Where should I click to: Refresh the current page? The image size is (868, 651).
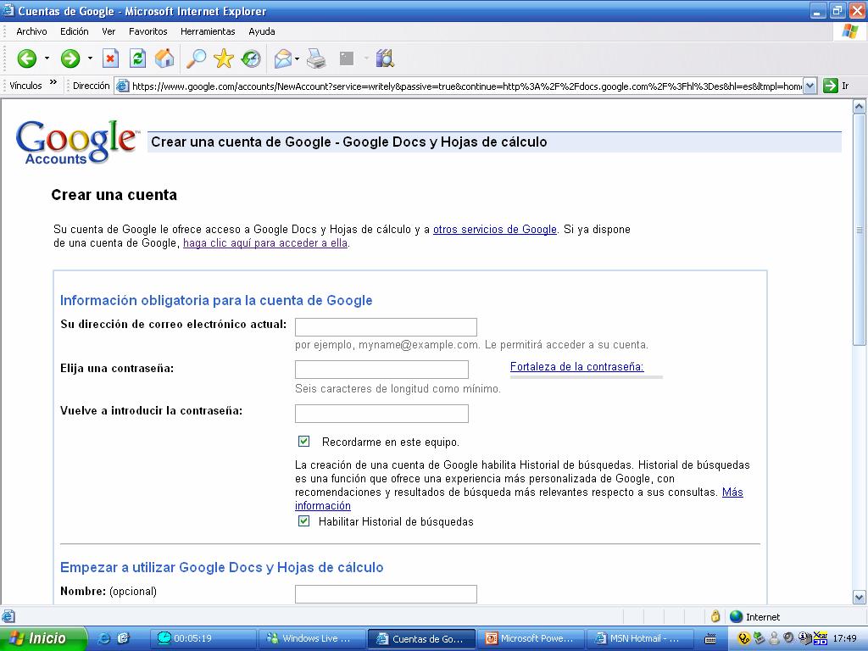[x=137, y=58]
